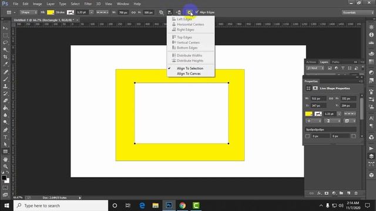
Task: Open the tool preset picker arrow
Action: [14, 12]
